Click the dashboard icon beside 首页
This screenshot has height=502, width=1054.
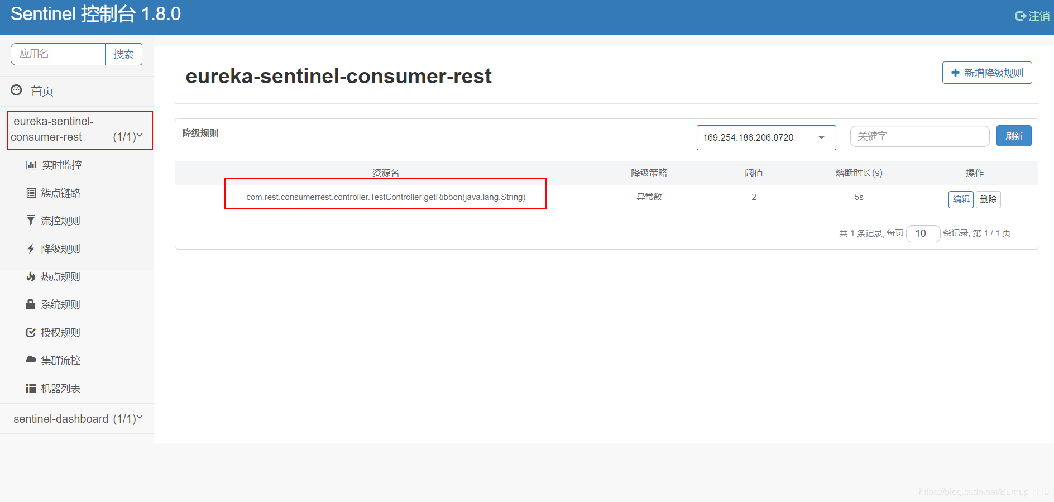(17, 90)
